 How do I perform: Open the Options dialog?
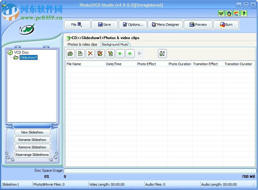tap(133, 25)
